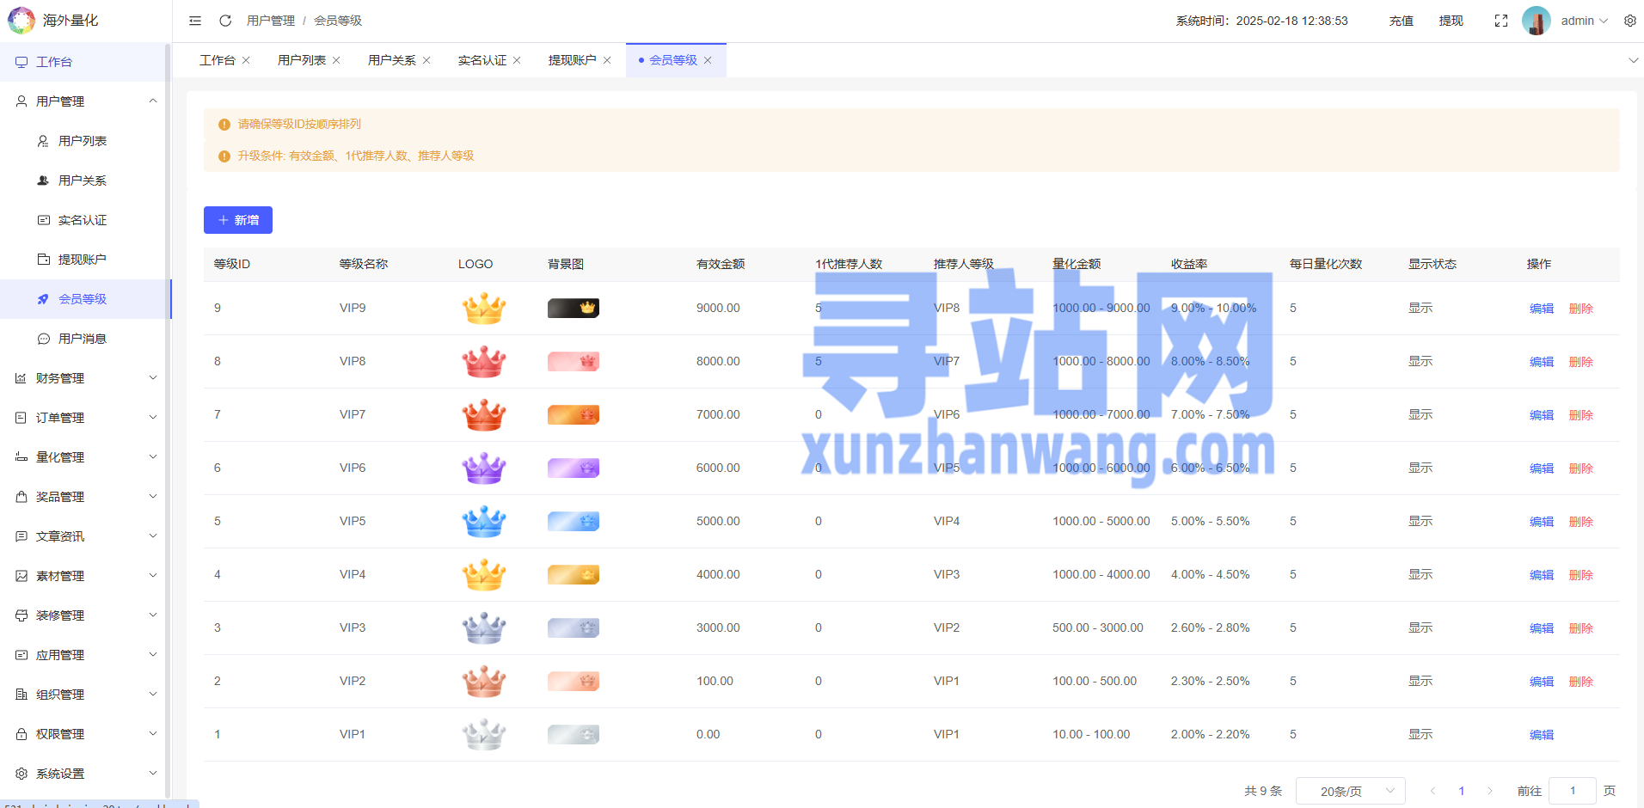Open the VIP4 gold background image
The height and width of the screenshot is (808, 1644).
pos(574,574)
